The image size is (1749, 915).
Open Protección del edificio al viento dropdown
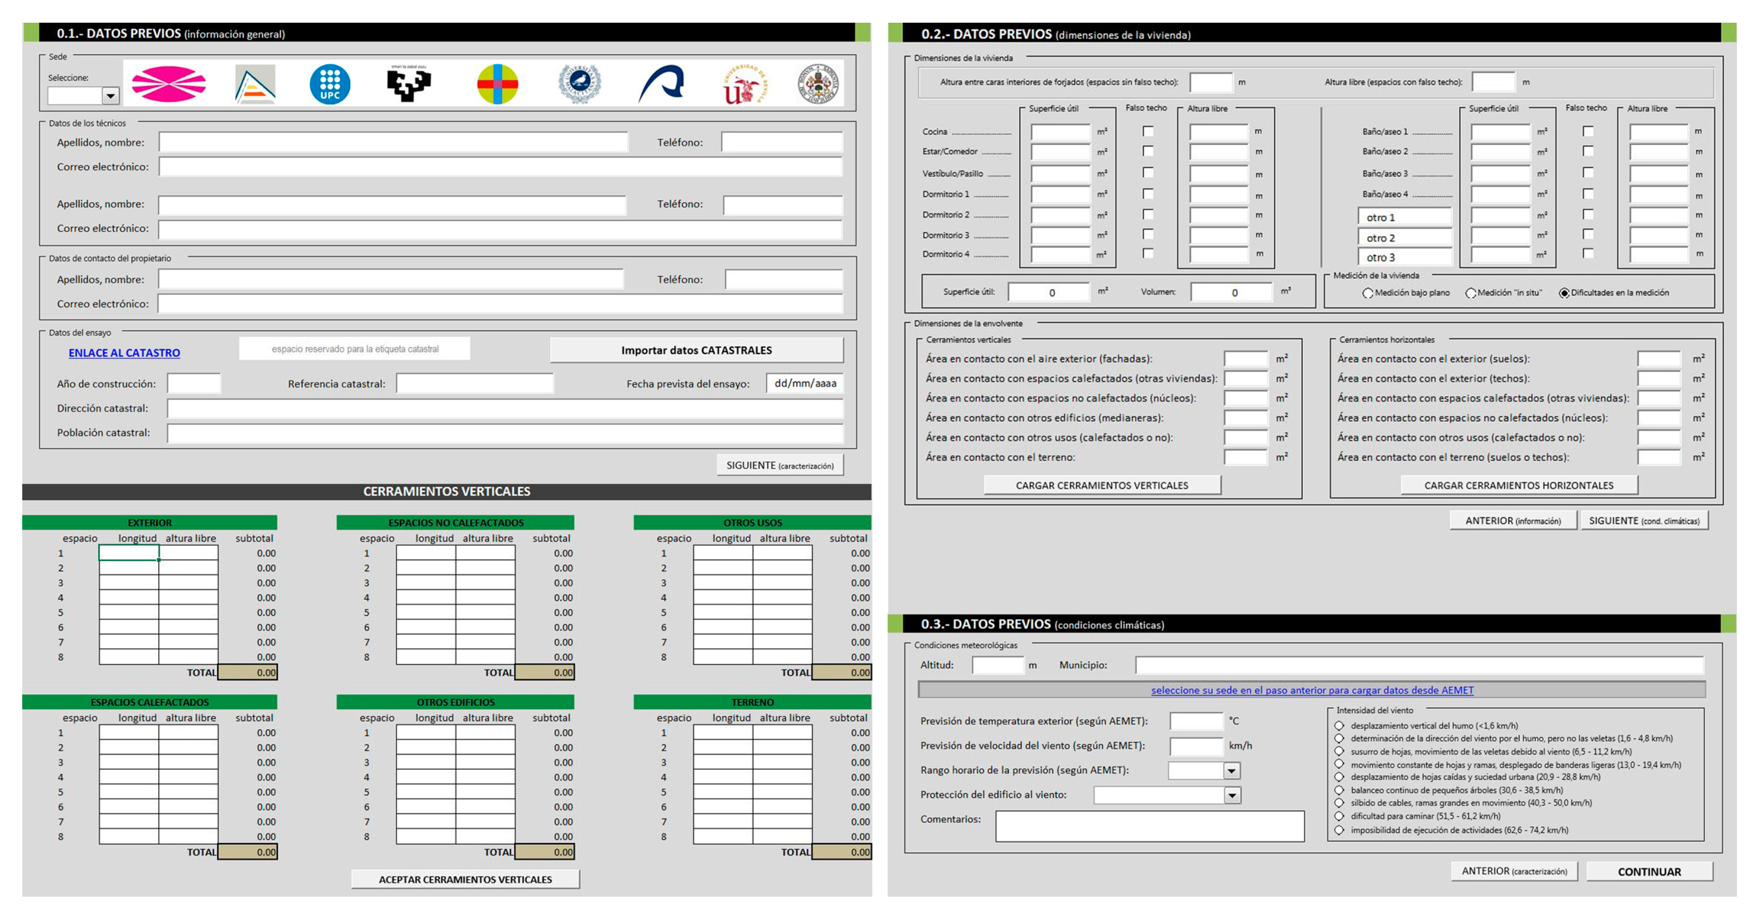tap(1232, 795)
